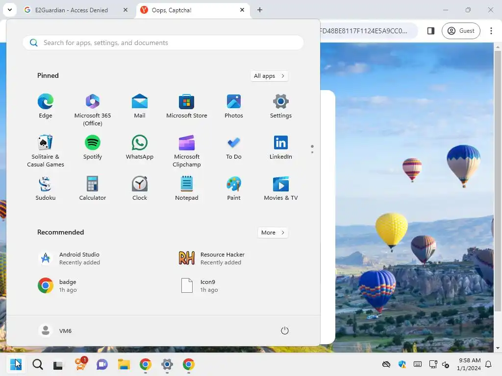Image resolution: width=502 pixels, height=376 pixels.
Task: Show More recommended items
Action: (x=273, y=233)
